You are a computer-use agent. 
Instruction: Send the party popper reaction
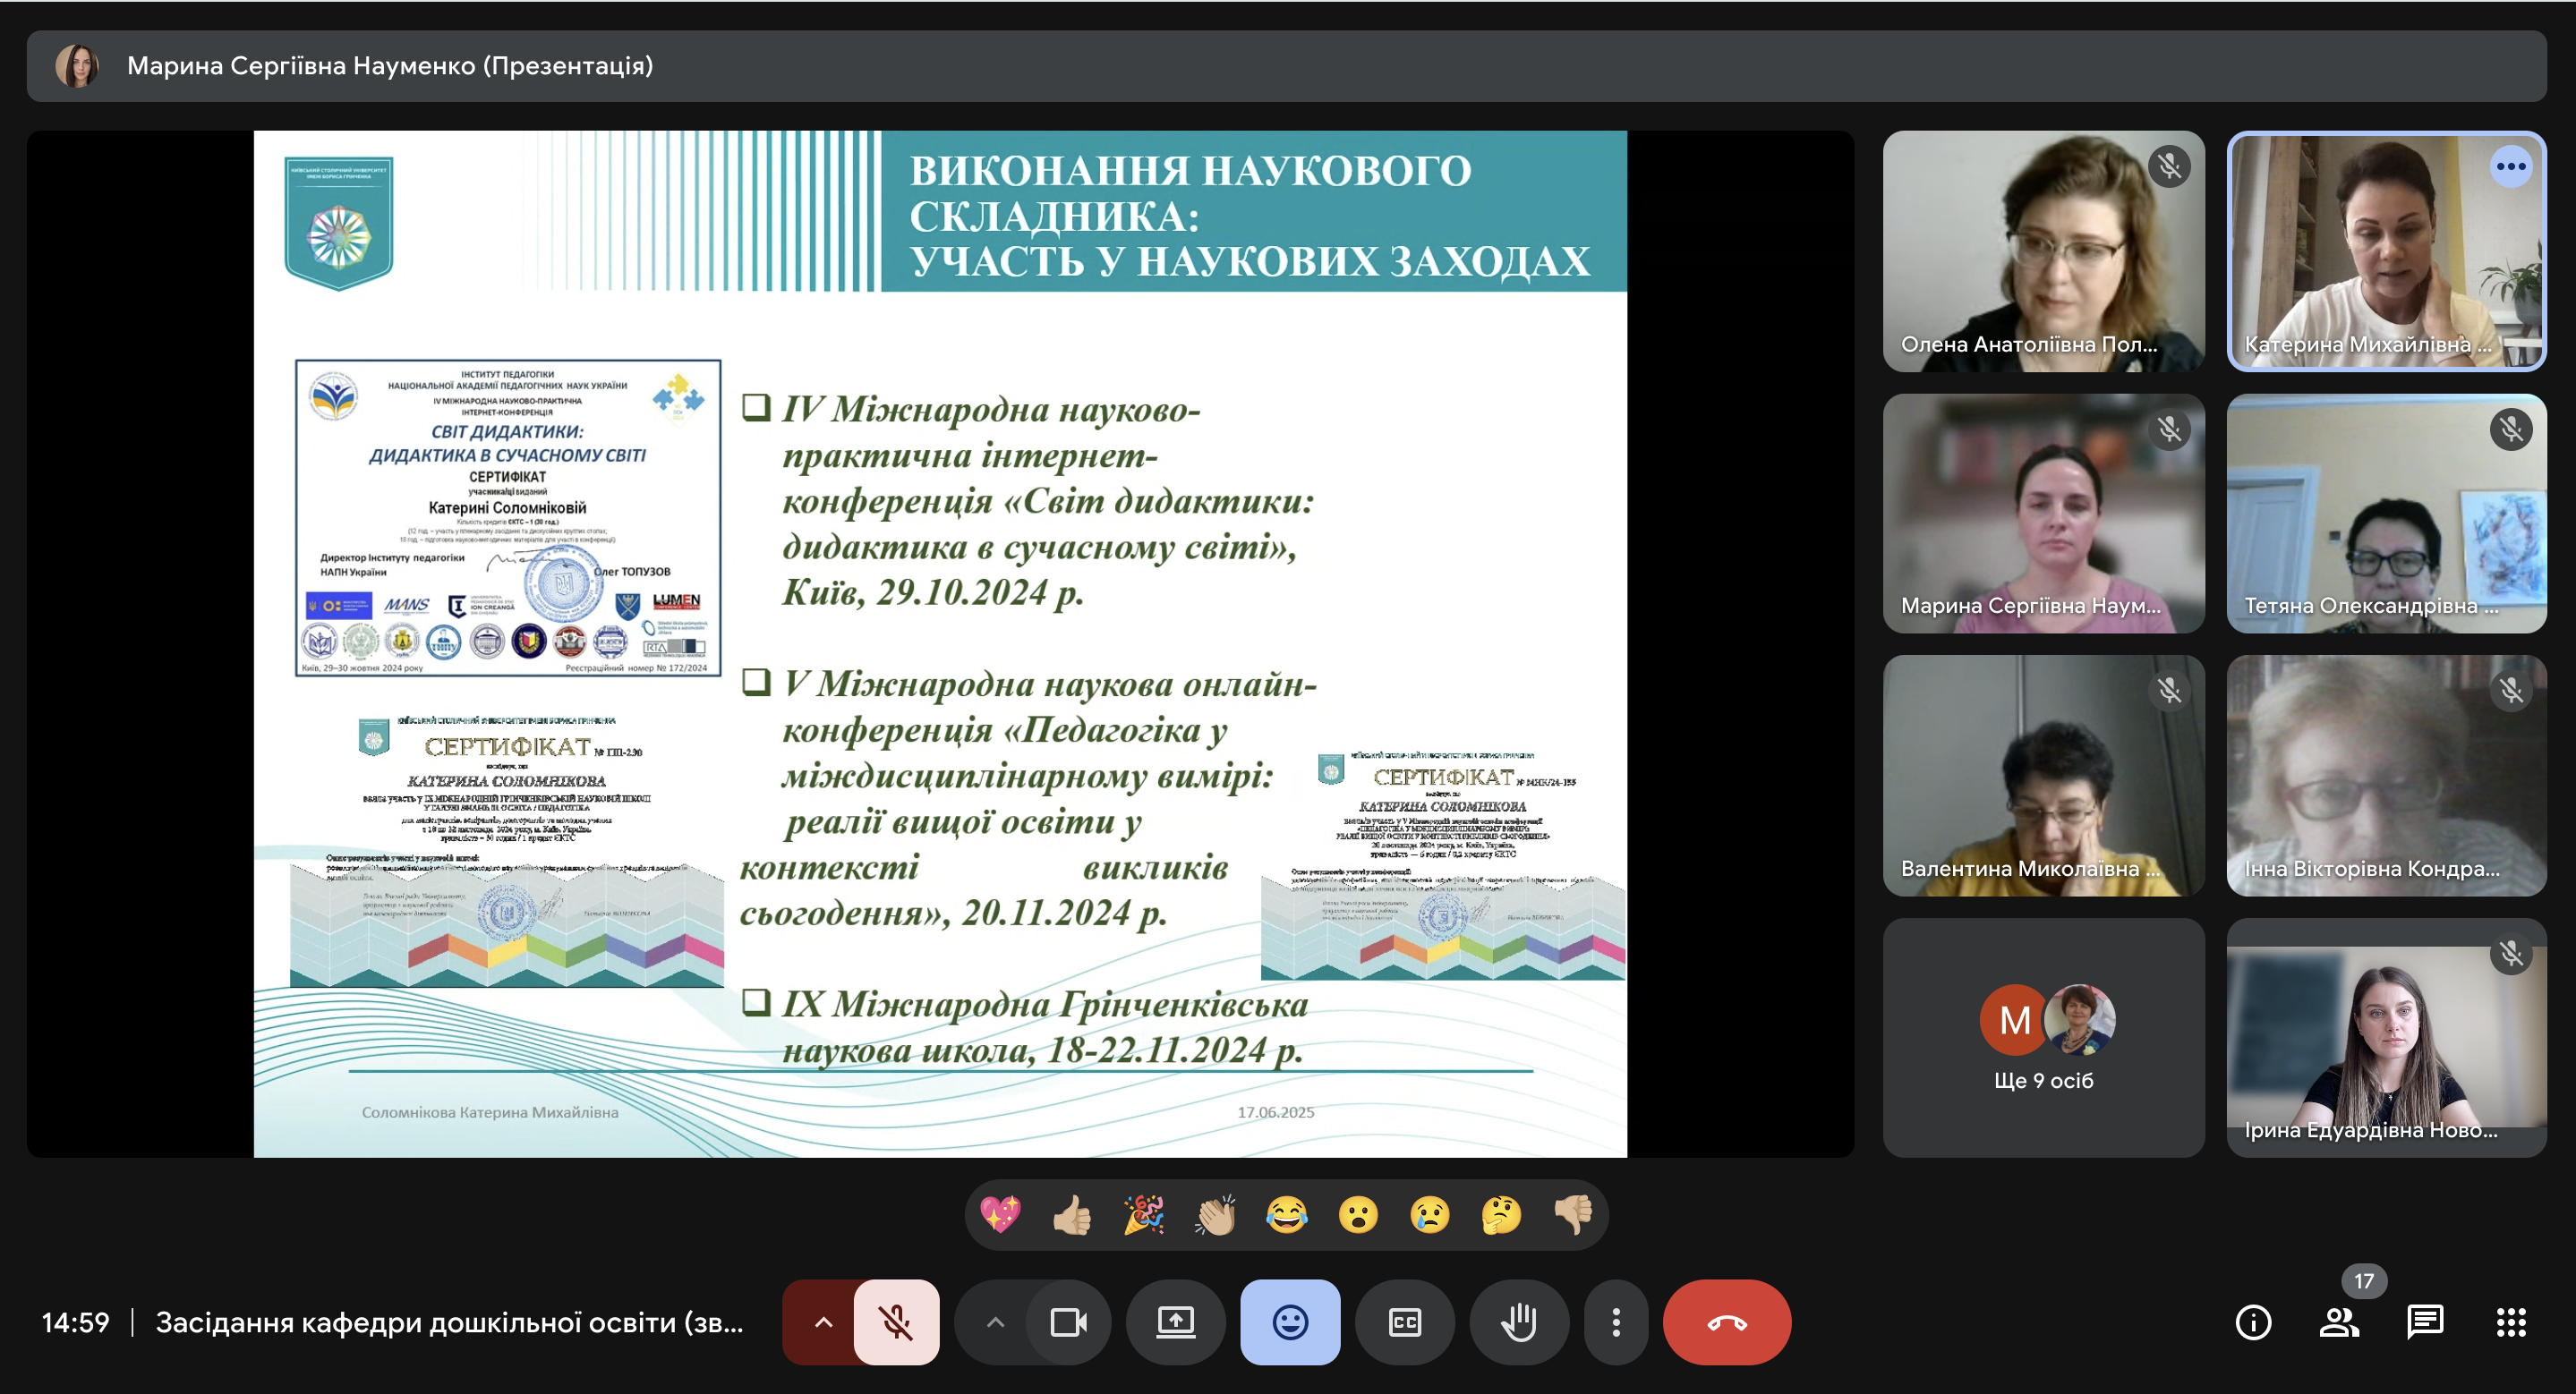tap(1144, 1215)
